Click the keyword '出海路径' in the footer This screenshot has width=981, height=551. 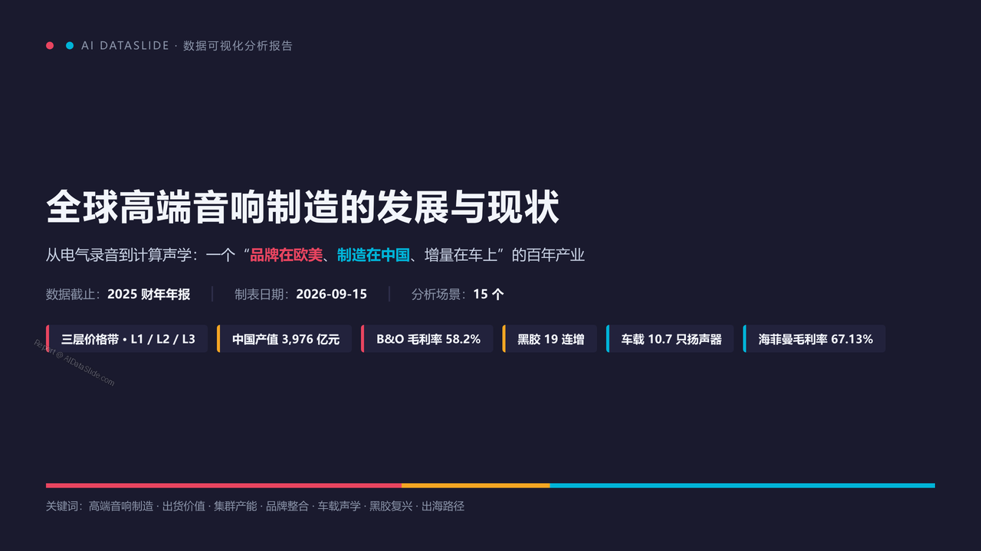coord(443,506)
